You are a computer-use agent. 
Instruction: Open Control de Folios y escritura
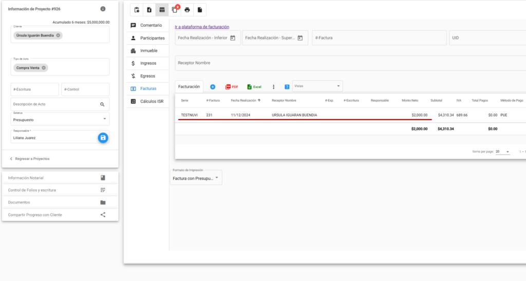pyautogui.click(x=60, y=190)
